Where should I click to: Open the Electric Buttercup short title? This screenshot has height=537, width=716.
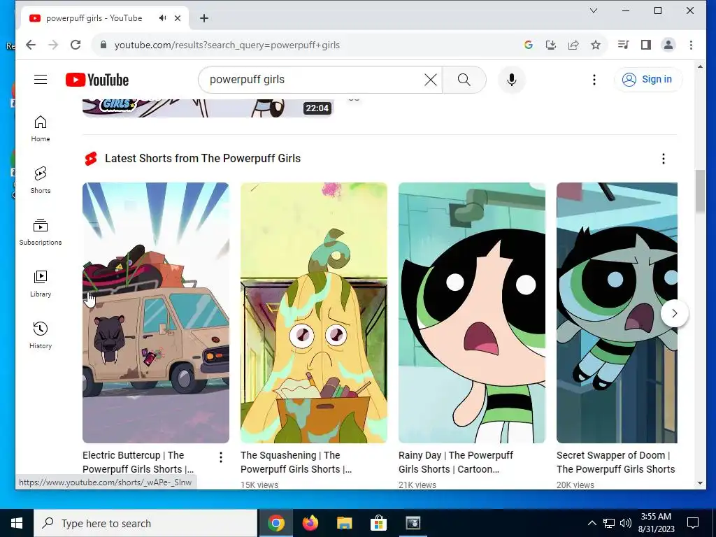(138, 462)
